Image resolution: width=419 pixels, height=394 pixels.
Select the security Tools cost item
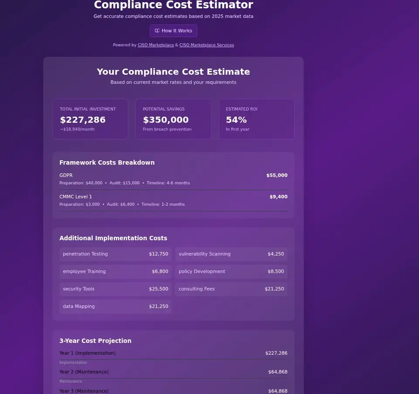(115, 289)
